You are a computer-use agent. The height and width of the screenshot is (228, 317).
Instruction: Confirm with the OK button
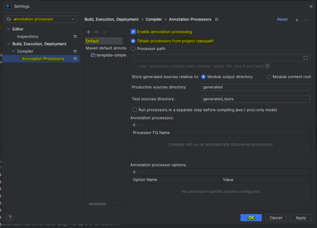point(251,218)
